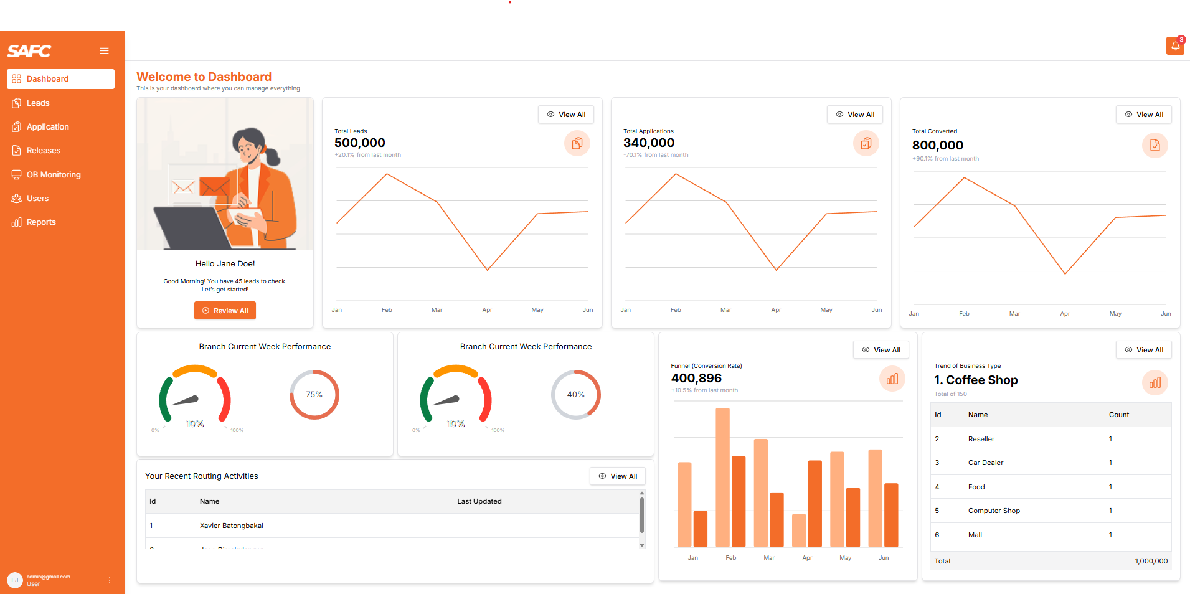This screenshot has height=594, width=1190.
Task: Click the Trend of Business Type chart icon
Action: click(1155, 383)
